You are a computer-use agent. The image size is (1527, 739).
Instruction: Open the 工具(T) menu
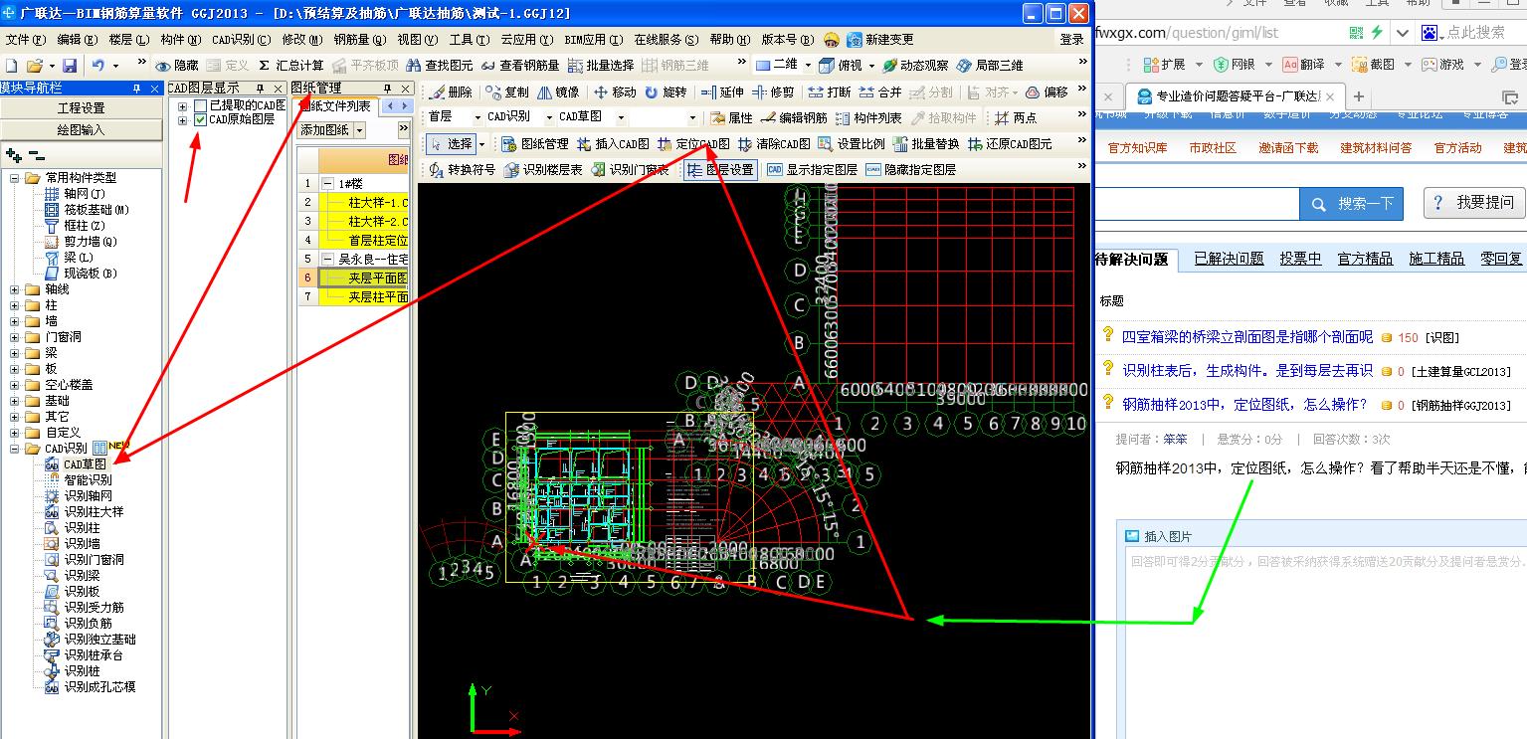coord(469,40)
